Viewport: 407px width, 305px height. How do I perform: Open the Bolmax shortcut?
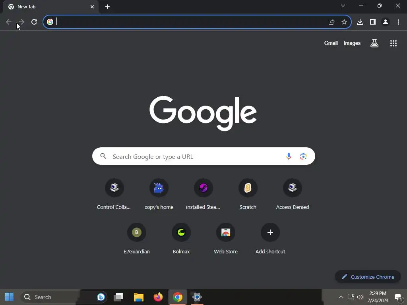[181, 238]
